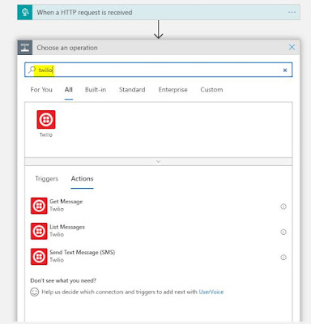311x324 pixels.
Task: Switch to the Standard tab
Action: 132,90
